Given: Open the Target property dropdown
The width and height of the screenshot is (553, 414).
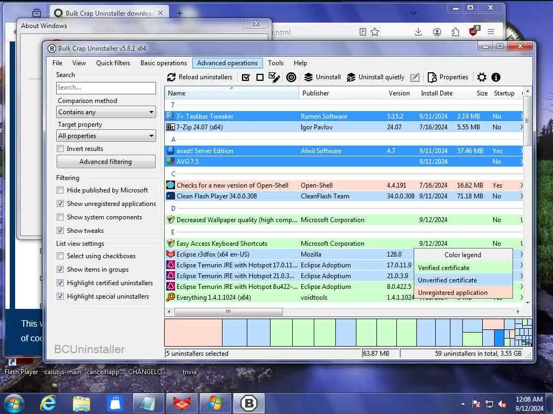Looking at the screenshot, I should [x=106, y=135].
